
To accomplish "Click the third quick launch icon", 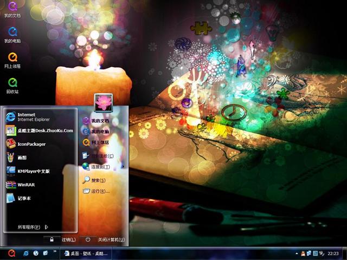I will (x=46, y=253).
